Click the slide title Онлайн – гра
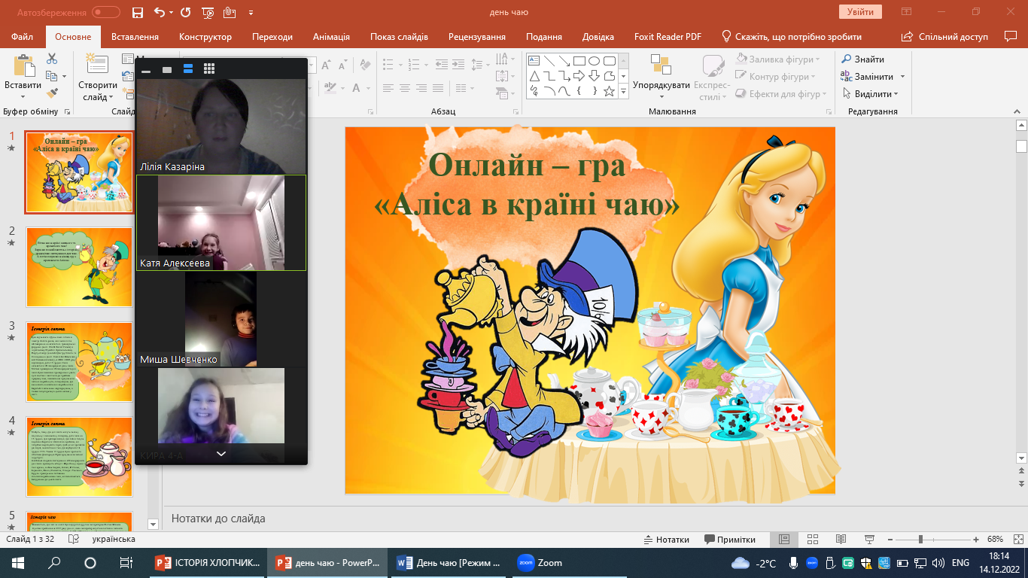Image resolution: width=1028 pixels, height=578 pixels. (x=526, y=165)
